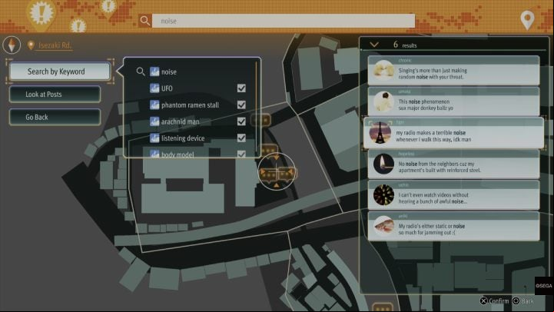Click the chart icon beside the UFO keyword

pyautogui.click(x=154, y=88)
